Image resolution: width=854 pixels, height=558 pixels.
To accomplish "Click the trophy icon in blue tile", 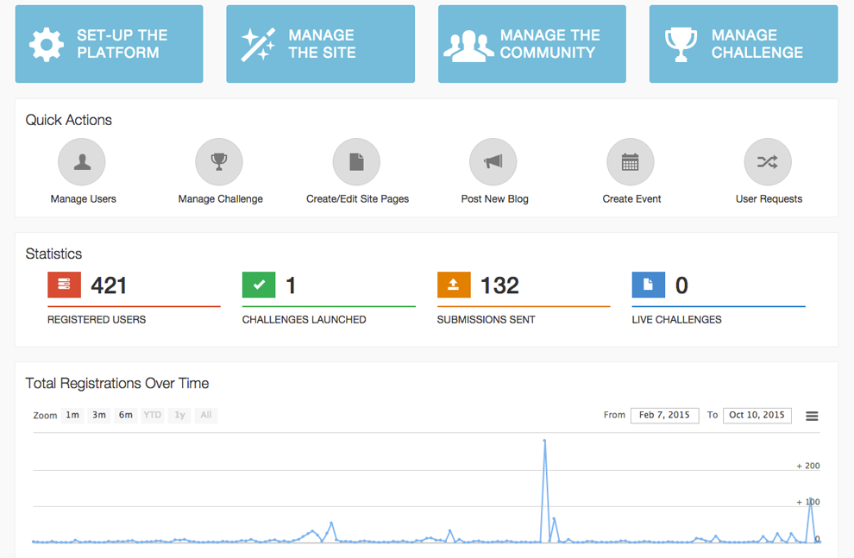I will pos(681,44).
